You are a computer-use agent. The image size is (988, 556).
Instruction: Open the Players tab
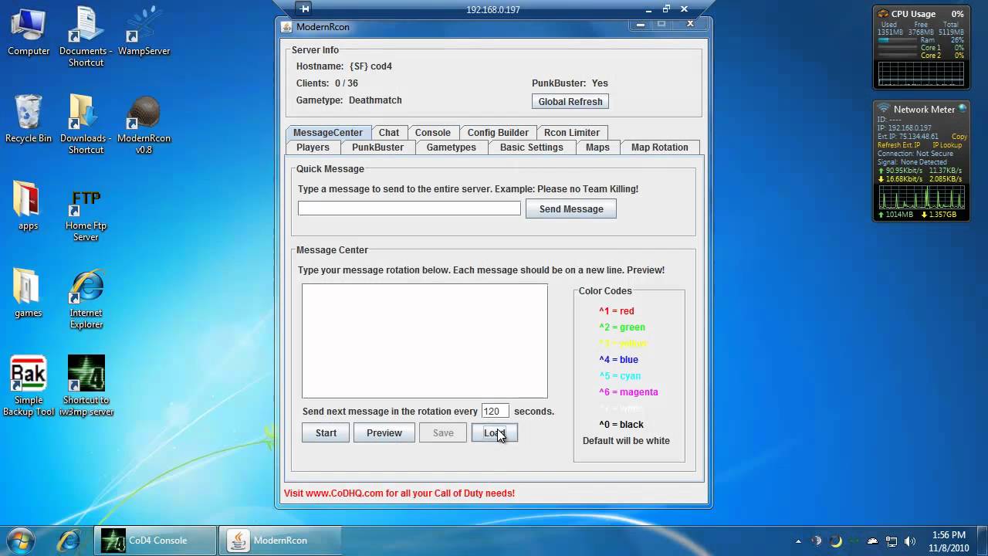coord(313,147)
